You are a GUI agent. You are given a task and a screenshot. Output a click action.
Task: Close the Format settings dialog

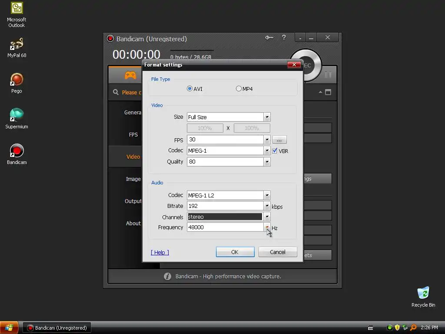(x=294, y=65)
